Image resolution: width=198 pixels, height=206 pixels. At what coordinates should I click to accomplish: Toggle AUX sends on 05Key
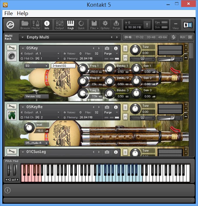[x=186, y=54]
